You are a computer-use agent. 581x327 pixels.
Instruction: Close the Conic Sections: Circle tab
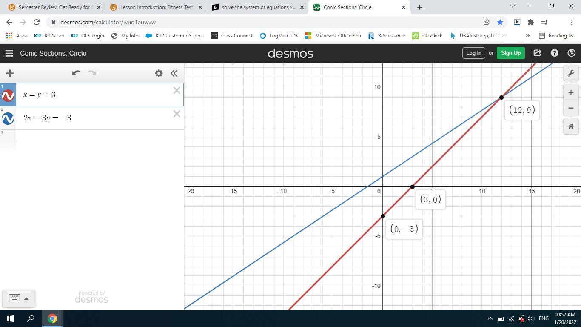[x=404, y=7]
